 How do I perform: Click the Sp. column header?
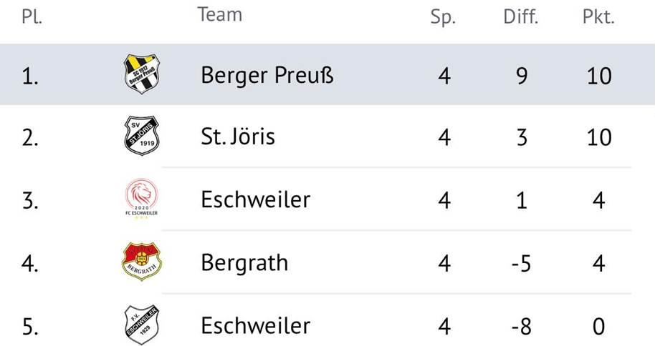443,17
